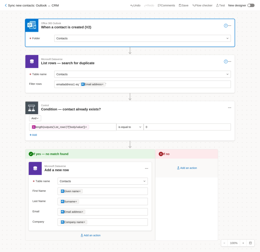This screenshot has height=252, width=260.
Task: Open help for List rows step
Action: pos(225,62)
